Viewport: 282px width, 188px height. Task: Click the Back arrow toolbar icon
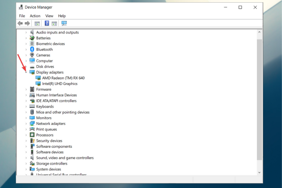pos(20,23)
